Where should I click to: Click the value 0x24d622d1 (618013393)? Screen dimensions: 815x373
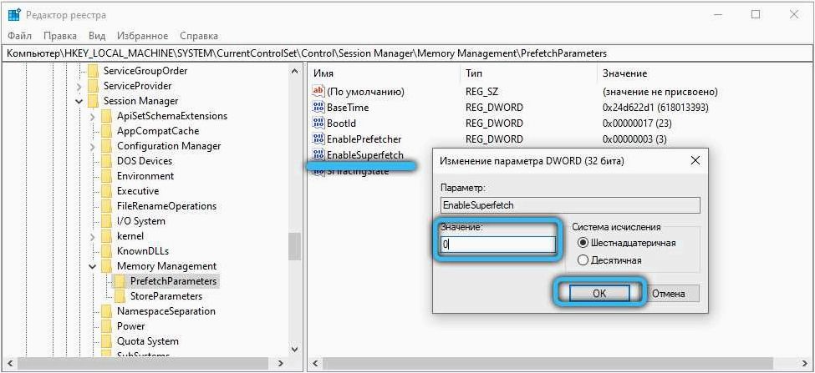click(655, 108)
